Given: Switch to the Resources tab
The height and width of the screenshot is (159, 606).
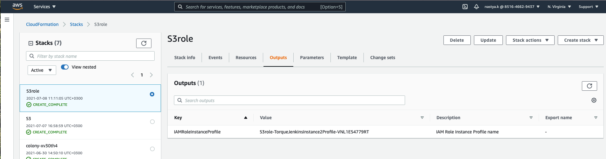Looking at the screenshot, I should 246,58.
